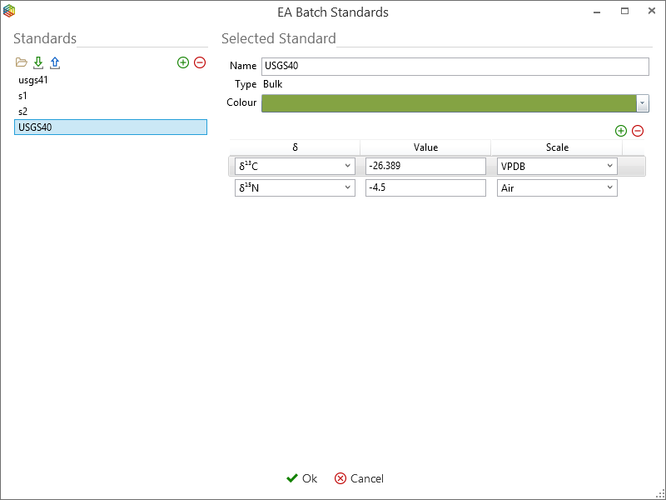Select usgs41 in the Standards list
The width and height of the screenshot is (666, 500).
(x=33, y=81)
